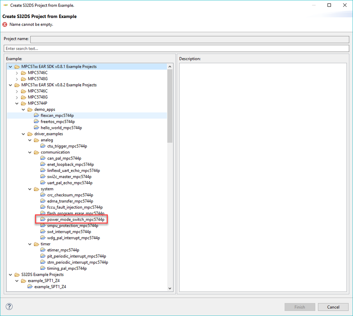
Task: Collapse S32DS Example Projects node
Action: click(x=10, y=275)
